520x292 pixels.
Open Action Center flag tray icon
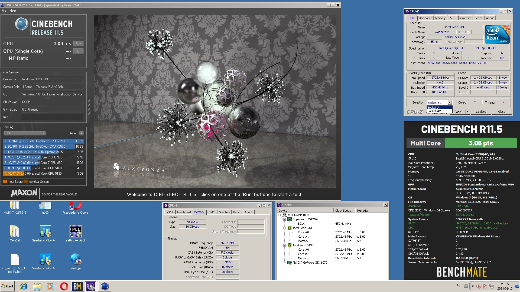485,286
